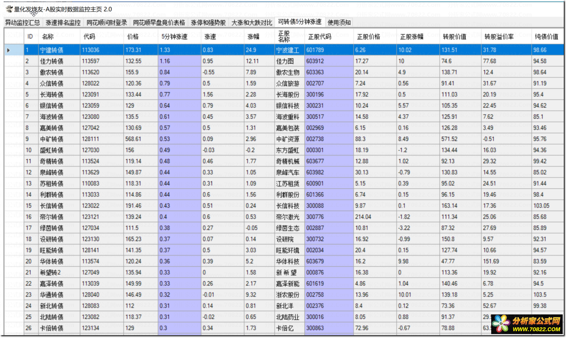
Task: Select the 新北转债 name cell
Action: (x=59, y=306)
